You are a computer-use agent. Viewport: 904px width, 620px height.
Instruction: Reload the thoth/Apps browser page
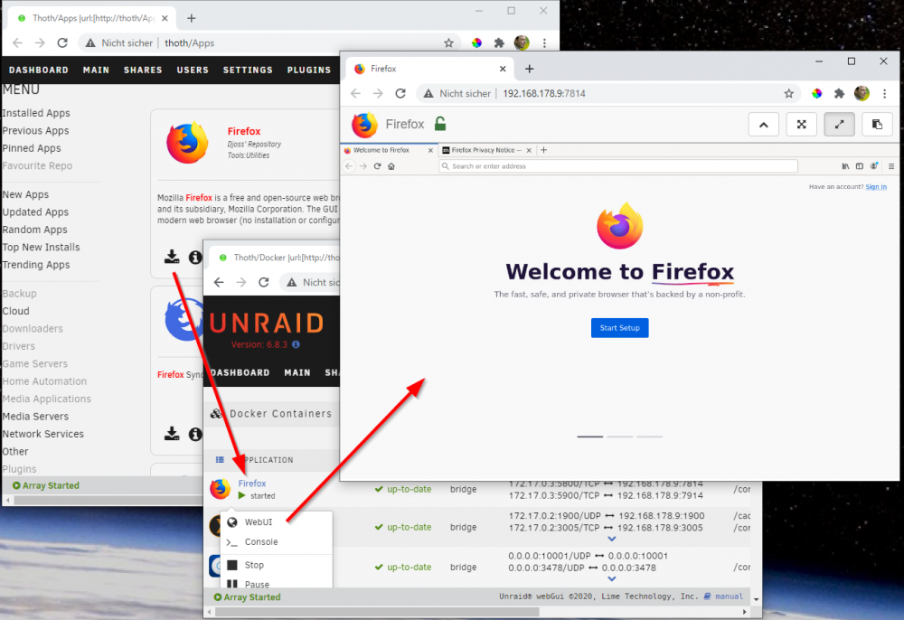62,42
